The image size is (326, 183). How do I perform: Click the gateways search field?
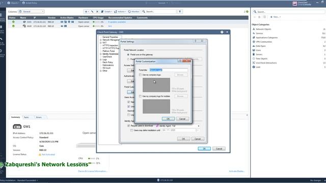click(159, 12)
